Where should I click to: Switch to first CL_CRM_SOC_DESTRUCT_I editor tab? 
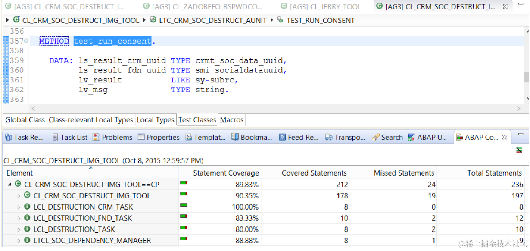[65, 6]
